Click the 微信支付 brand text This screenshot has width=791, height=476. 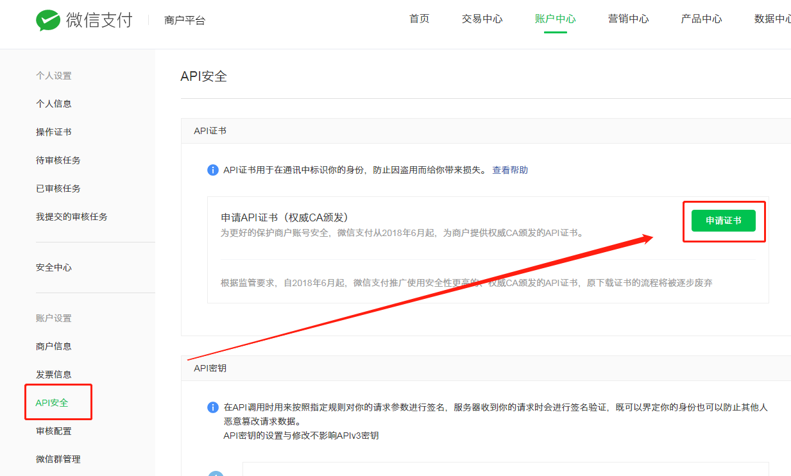99,21
